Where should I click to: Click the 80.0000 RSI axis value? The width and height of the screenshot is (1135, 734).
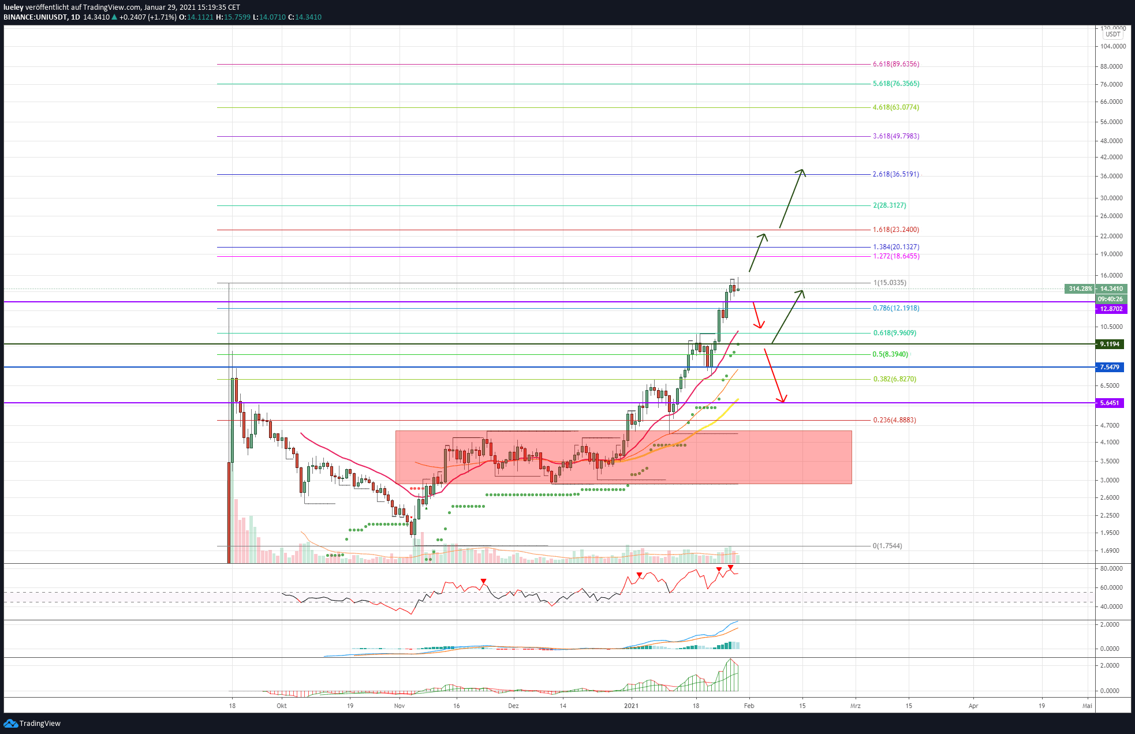(x=1111, y=568)
